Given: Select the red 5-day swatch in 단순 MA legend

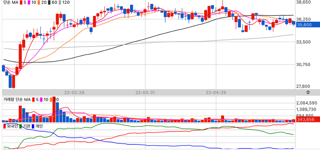Looking at the screenshot, I should pos(20,3).
